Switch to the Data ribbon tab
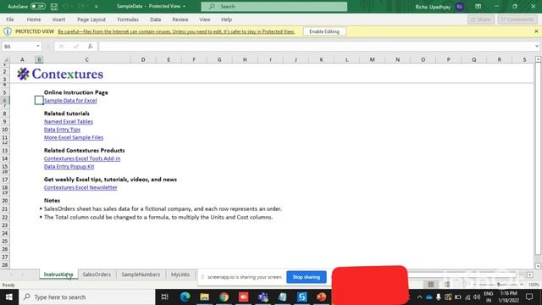This screenshot has width=542, height=305. [155, 19]
